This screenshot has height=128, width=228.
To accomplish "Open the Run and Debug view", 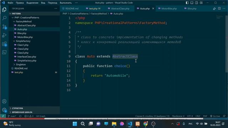I will 4,35.
